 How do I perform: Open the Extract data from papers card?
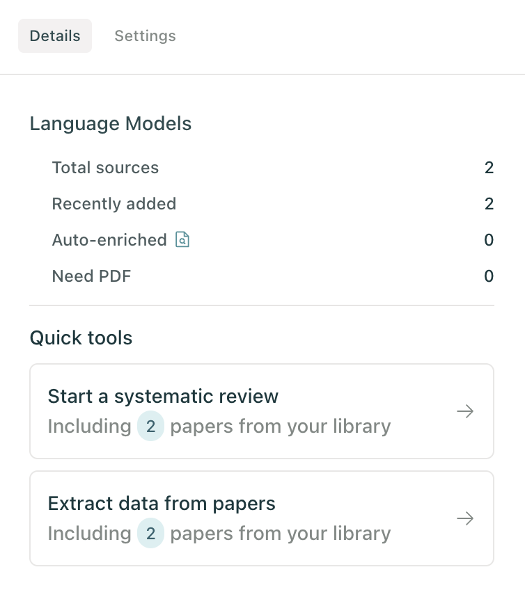coord(262,518)
